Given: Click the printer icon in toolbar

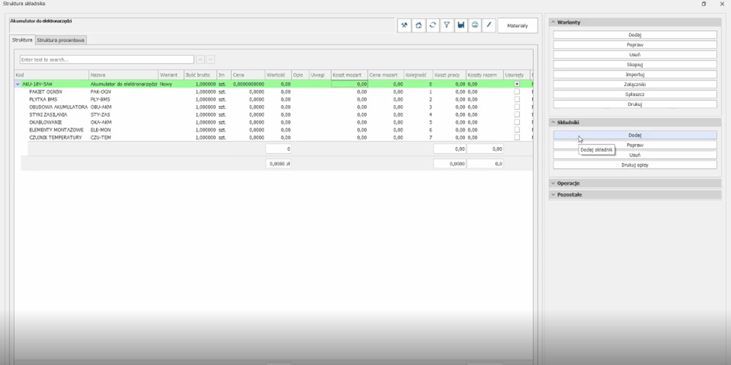Looking at the screenshot, I should point(475,26).
